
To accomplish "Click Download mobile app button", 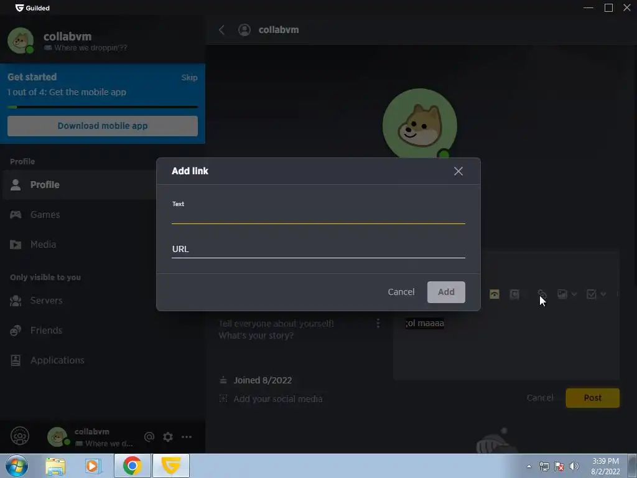I will (x=103, y=126).
